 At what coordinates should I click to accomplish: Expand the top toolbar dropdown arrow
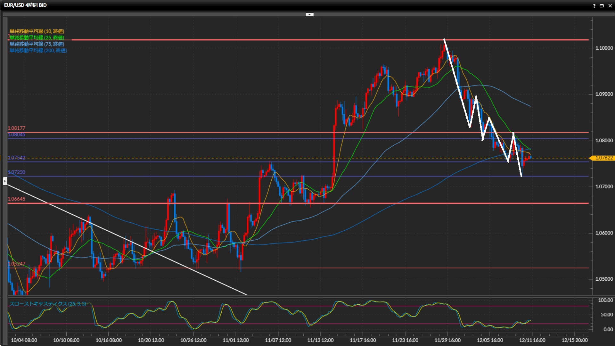point(309,14)
